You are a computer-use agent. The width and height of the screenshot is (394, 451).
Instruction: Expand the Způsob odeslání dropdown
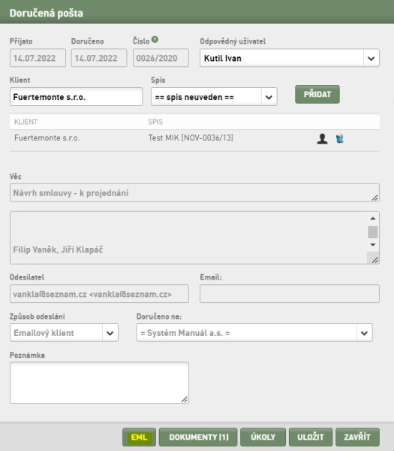click(x=110, y=333)
